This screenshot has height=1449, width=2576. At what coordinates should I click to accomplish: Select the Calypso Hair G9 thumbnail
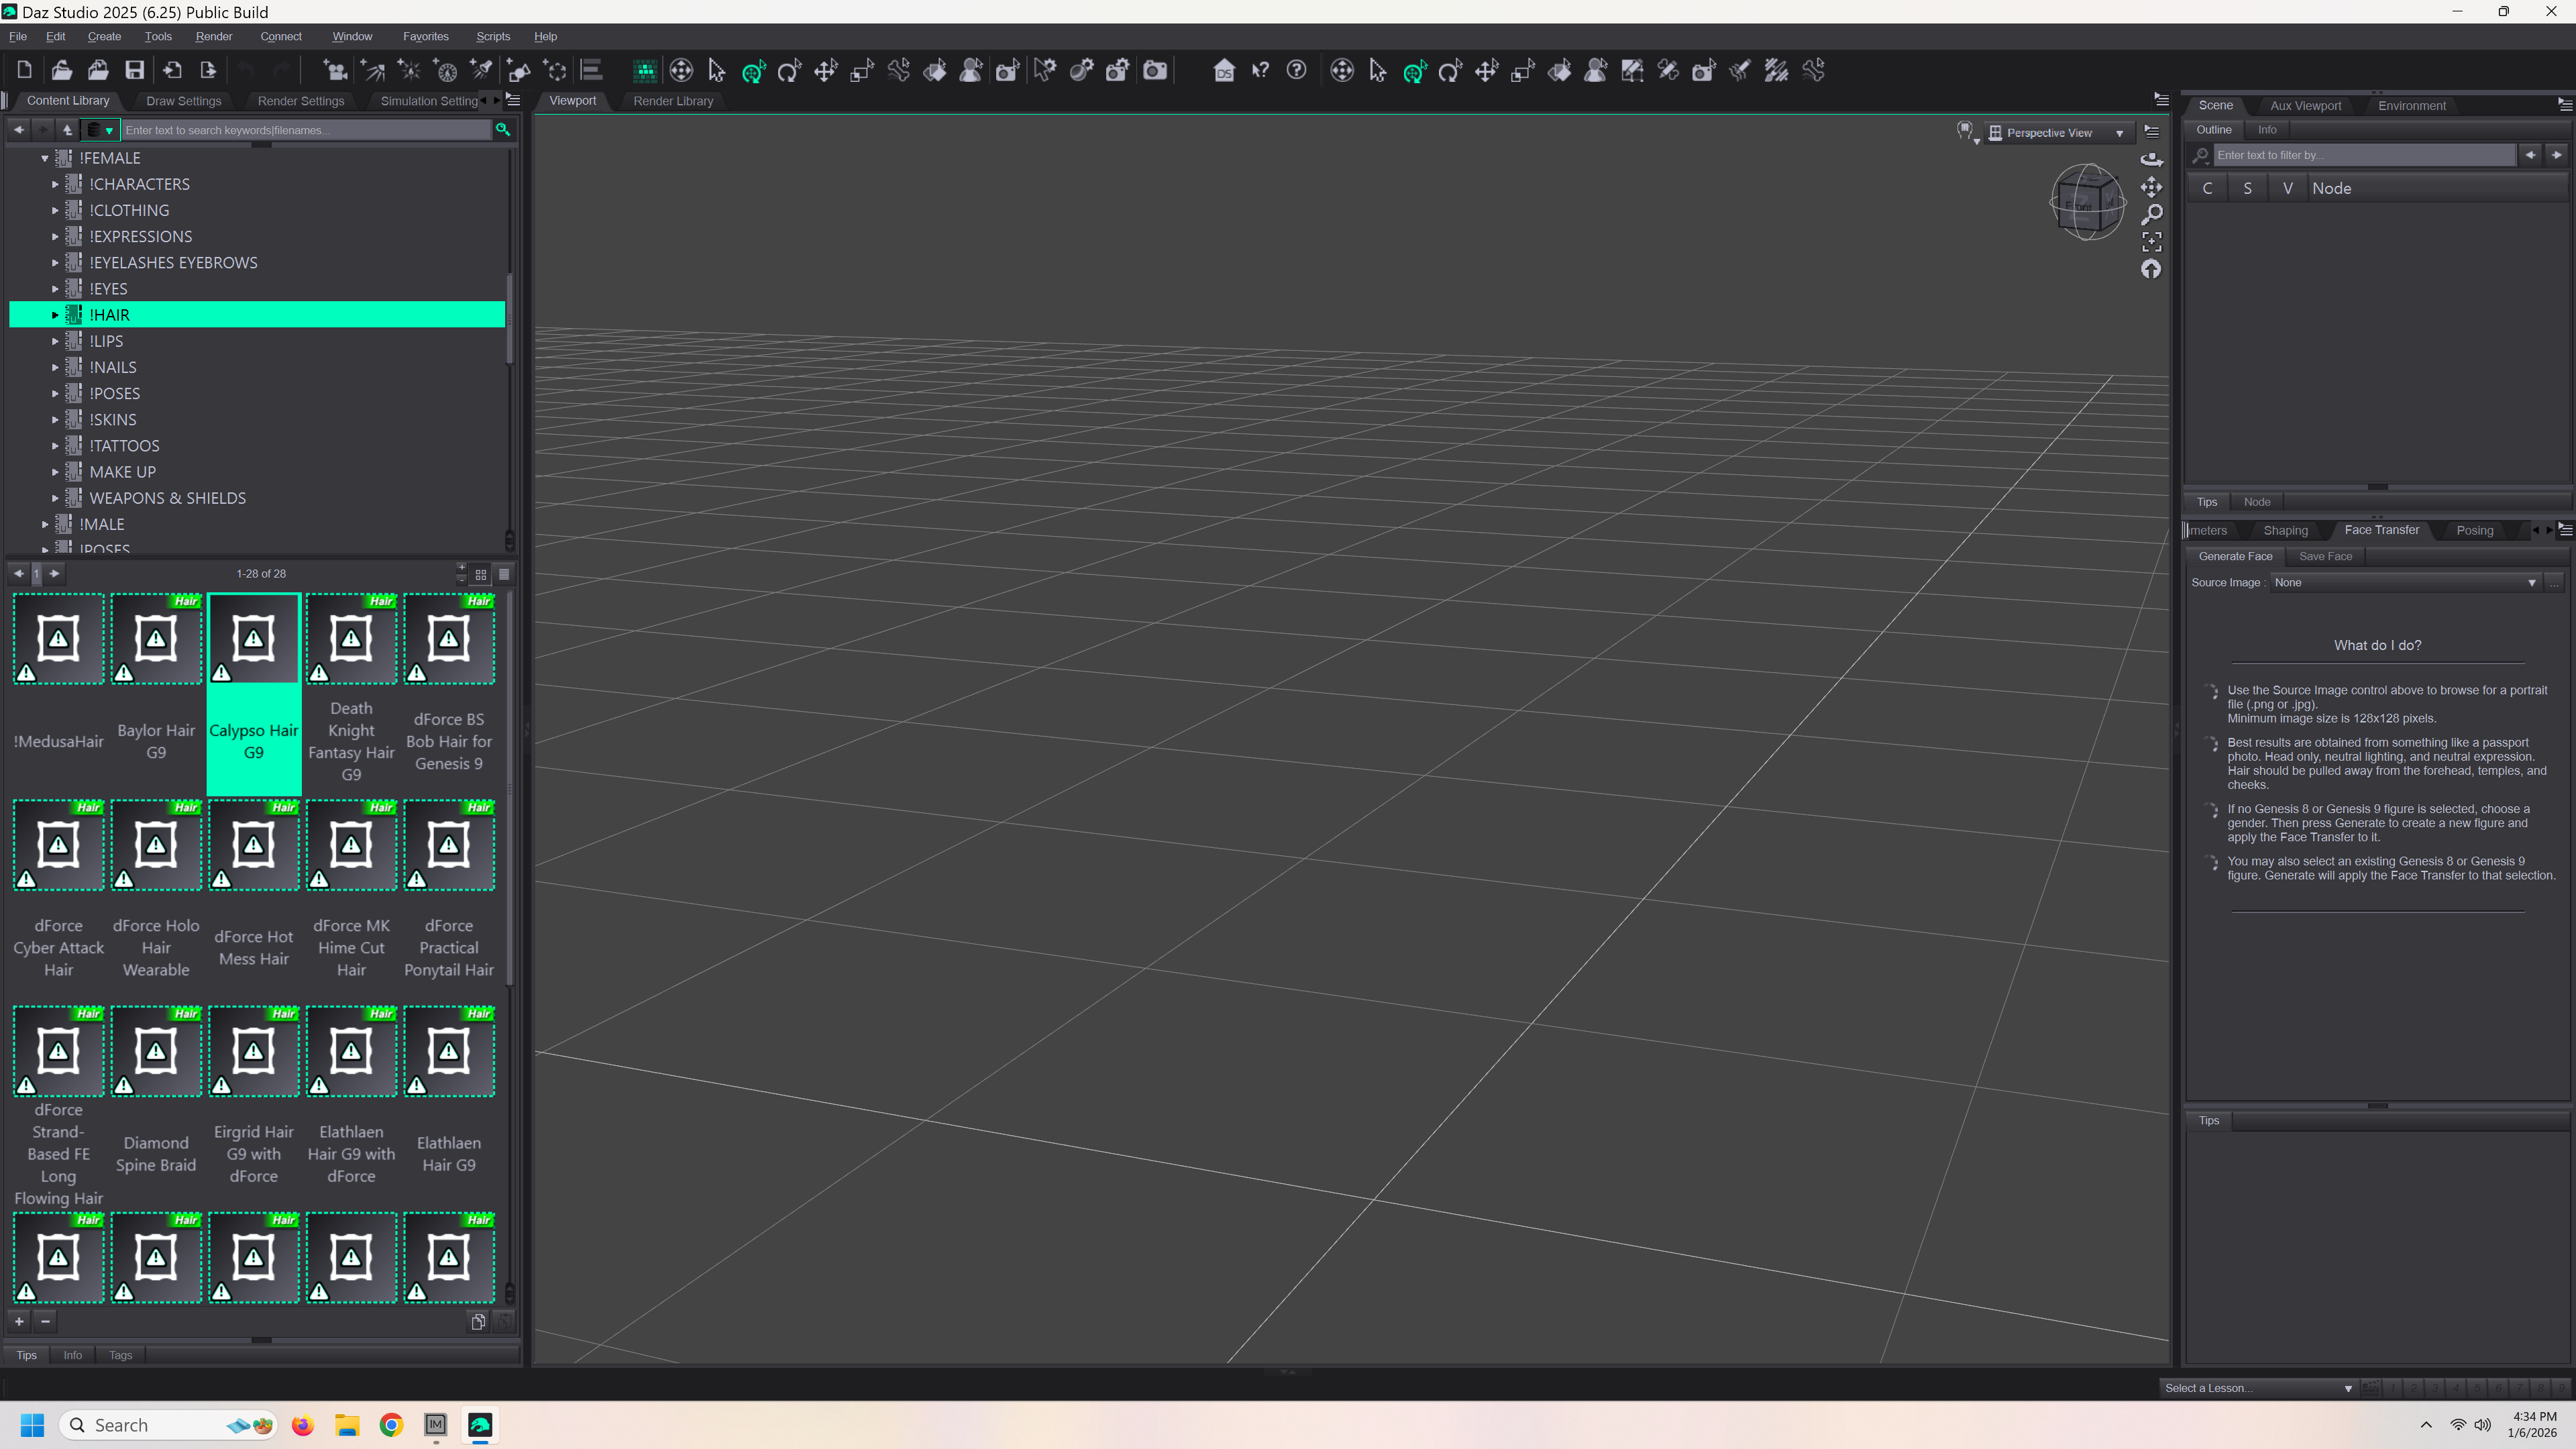254,690
